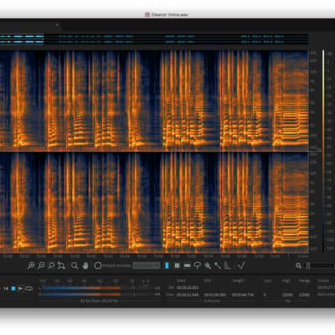
Task: Toggle the Instant process circle button
Action: pyautogui.click(x=98, y=265)
